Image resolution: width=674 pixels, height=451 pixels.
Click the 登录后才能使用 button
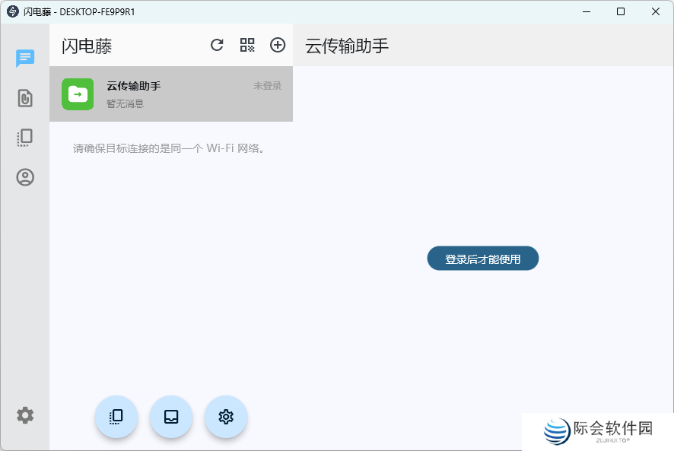tap(483, 258)
